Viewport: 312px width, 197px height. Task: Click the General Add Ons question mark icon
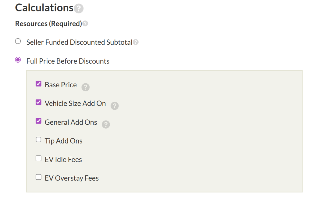click(106, 124)
